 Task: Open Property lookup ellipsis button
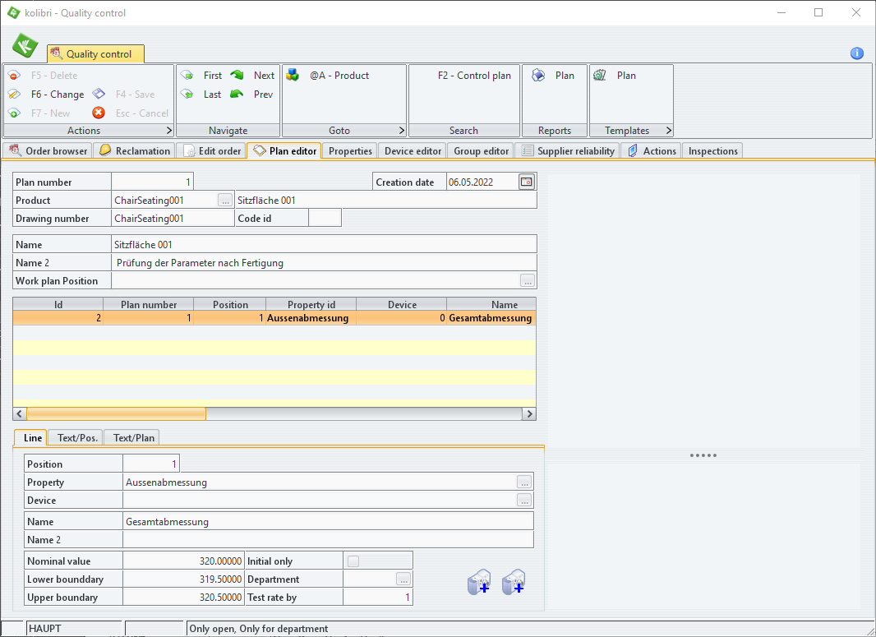tap(524, 482)
